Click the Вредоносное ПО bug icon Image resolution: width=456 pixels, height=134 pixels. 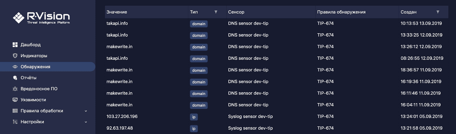15,89
